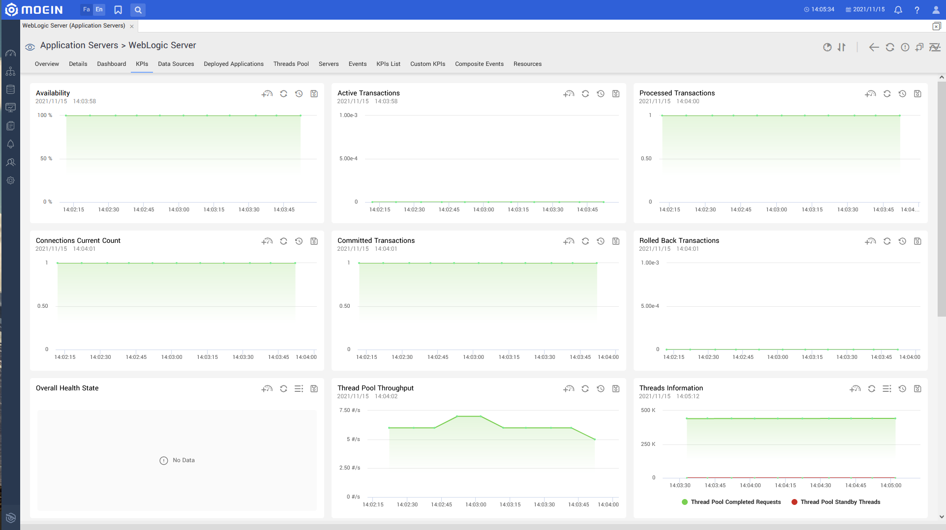Open list menu in Overall Health State
The image size is (946, 530).
(x=299, y=388)
